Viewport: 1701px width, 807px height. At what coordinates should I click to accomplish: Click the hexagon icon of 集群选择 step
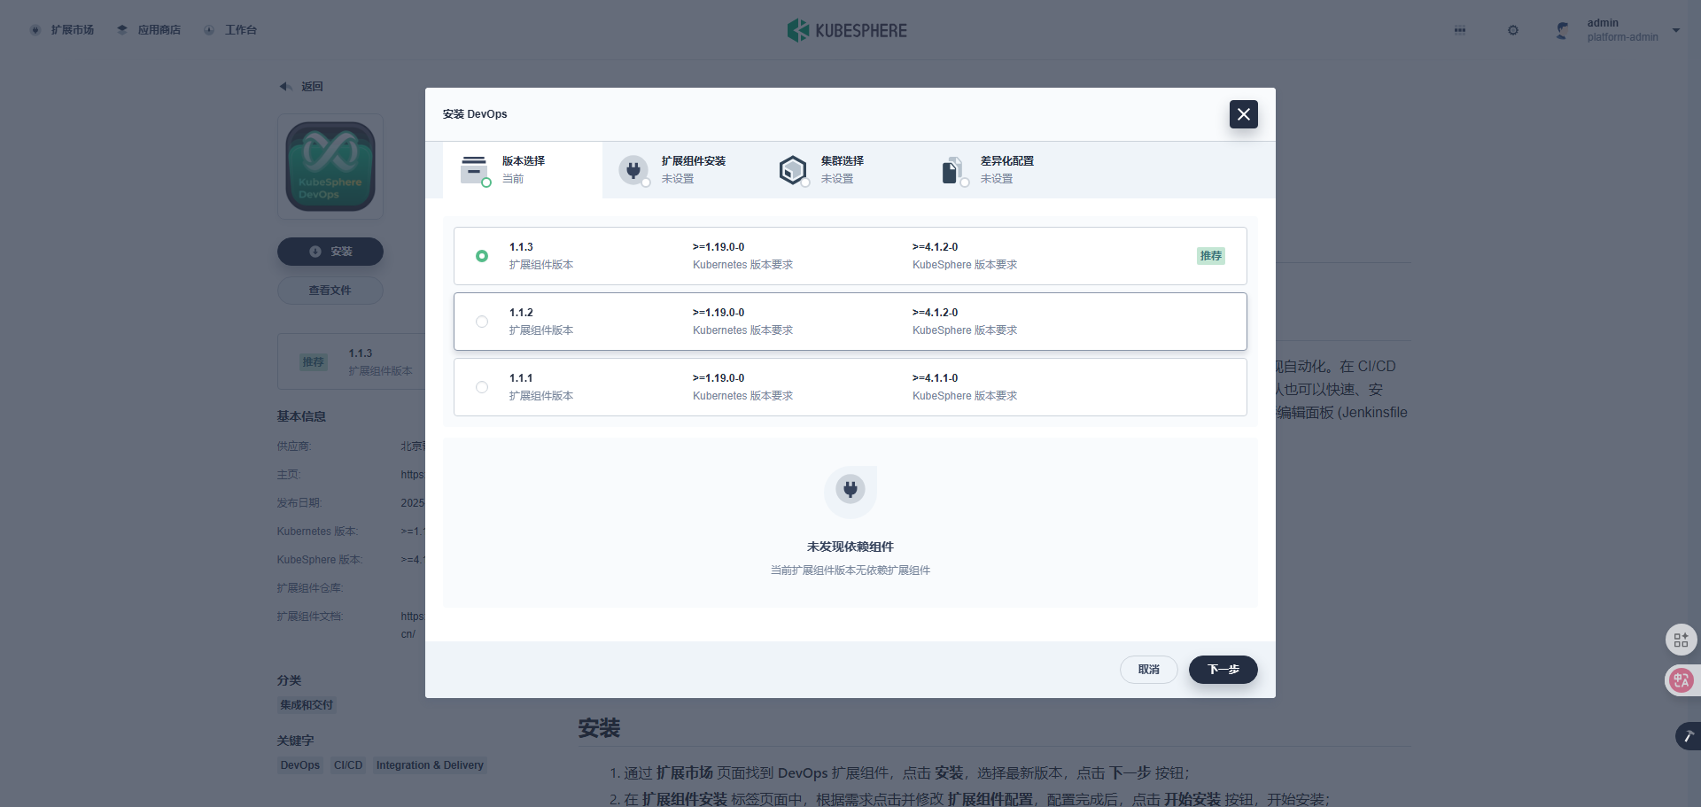[793, 170]
